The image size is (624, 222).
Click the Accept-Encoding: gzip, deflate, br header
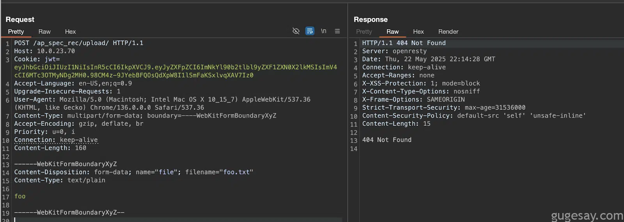tap(79, 124)
